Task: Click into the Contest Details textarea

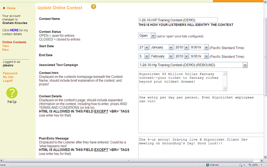Action: click(x=201, y=114)
